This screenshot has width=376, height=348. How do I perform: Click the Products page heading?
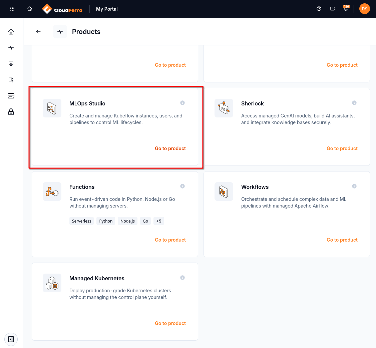(x=86, y=32)
